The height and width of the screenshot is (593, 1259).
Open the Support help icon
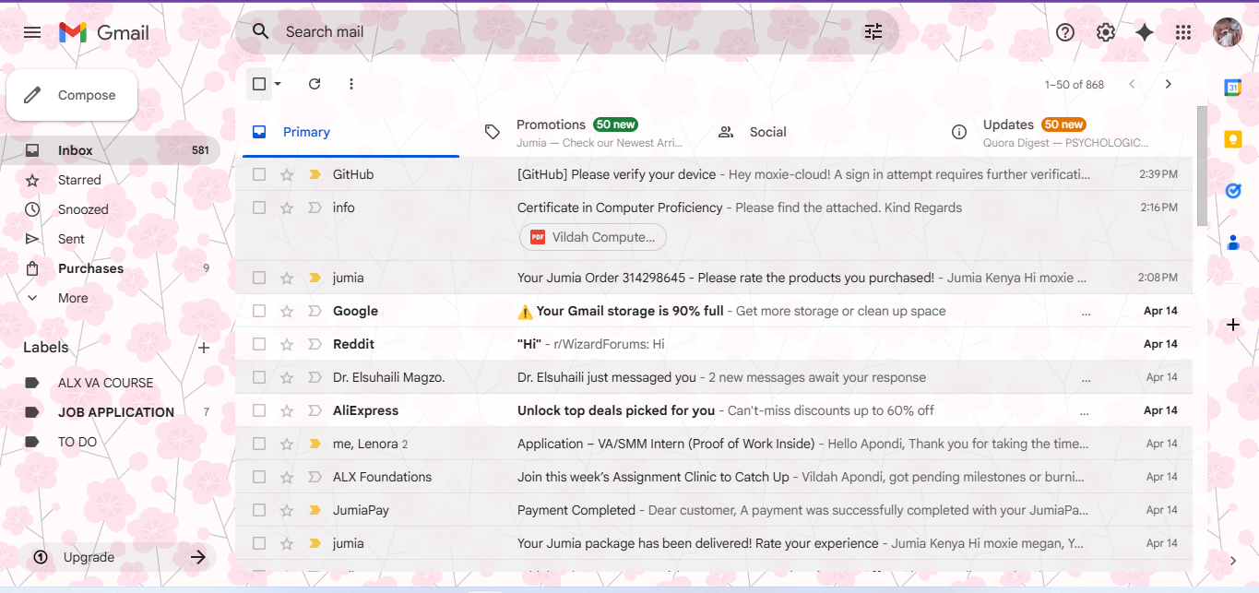pos(1065,32)
